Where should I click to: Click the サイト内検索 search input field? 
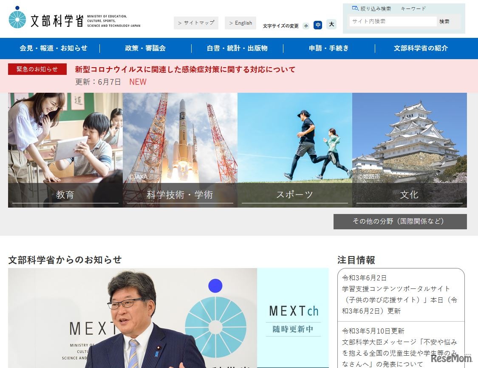click(392, 21)
